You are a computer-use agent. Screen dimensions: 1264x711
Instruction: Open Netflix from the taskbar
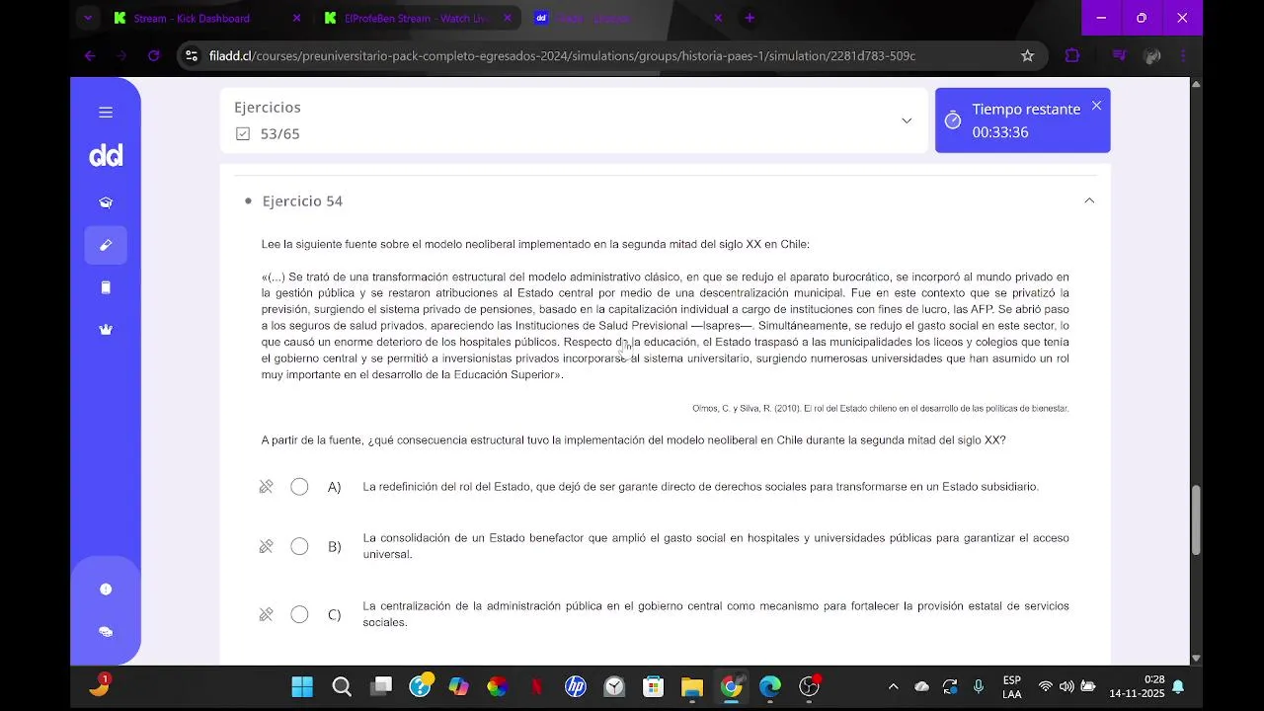(x=536, y=686)
